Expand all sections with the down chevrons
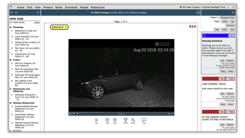Viewport: 245px width, 138px height. [17, 12]
